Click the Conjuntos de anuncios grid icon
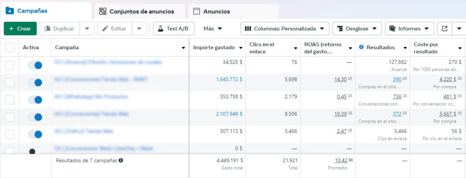Screen dimensions: 466x178 (x=102, y=11)
